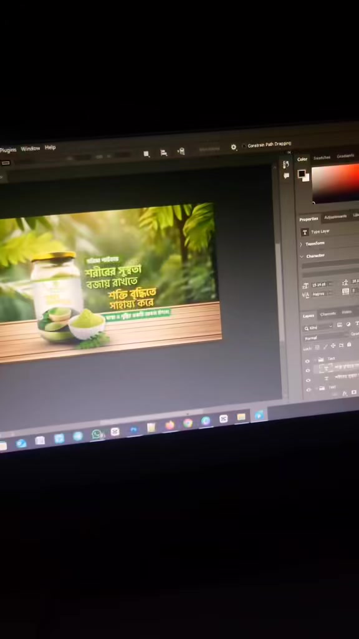359x639 pixels.
Task: Click the fx layer style icon
Action: (345, 393)
